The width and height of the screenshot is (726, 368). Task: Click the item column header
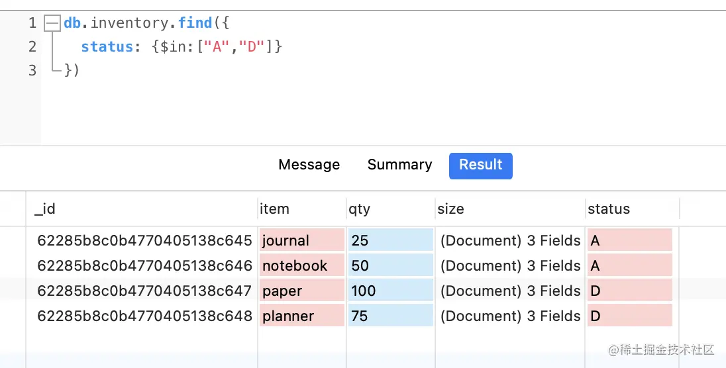275,209
